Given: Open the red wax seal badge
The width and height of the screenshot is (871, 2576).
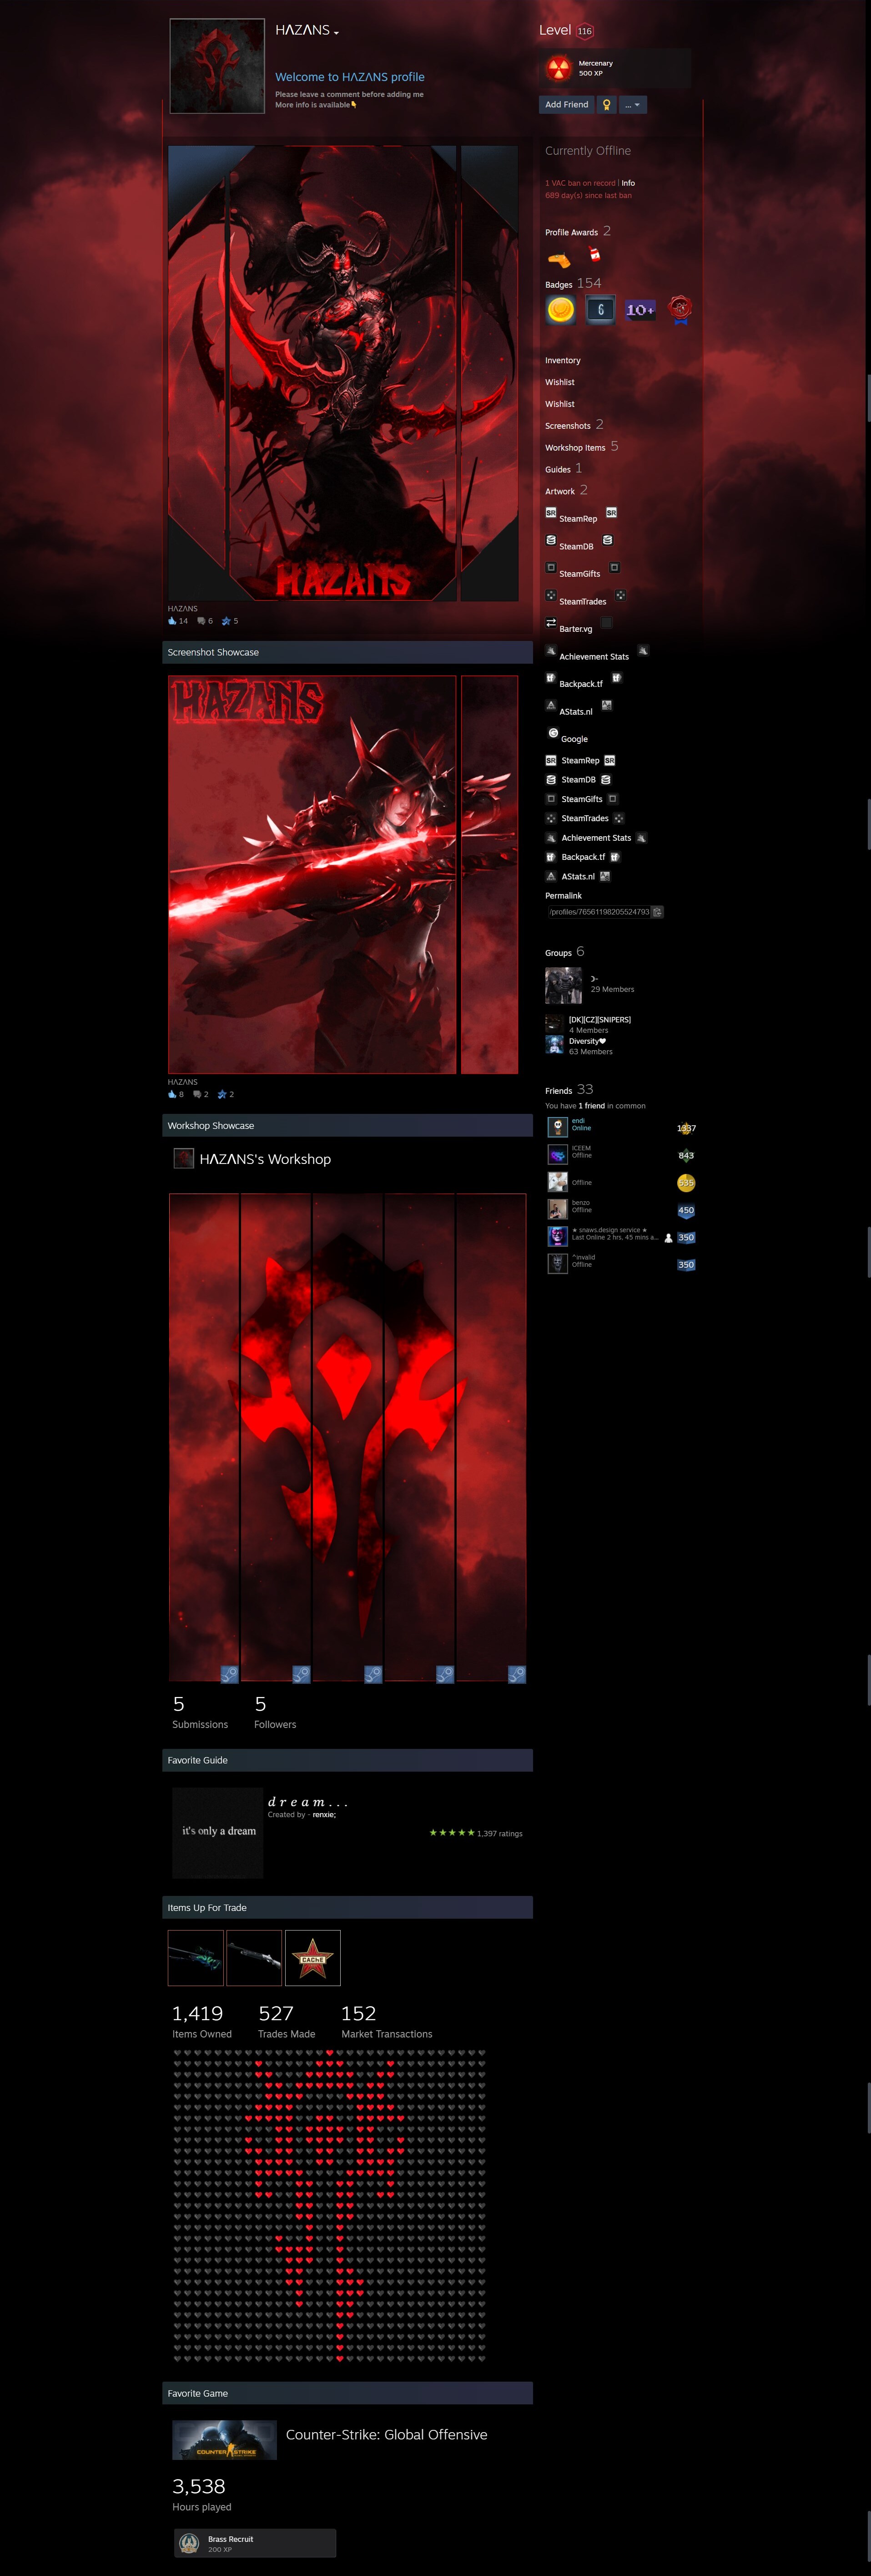Looking at the screenshot, I should 680,310.
